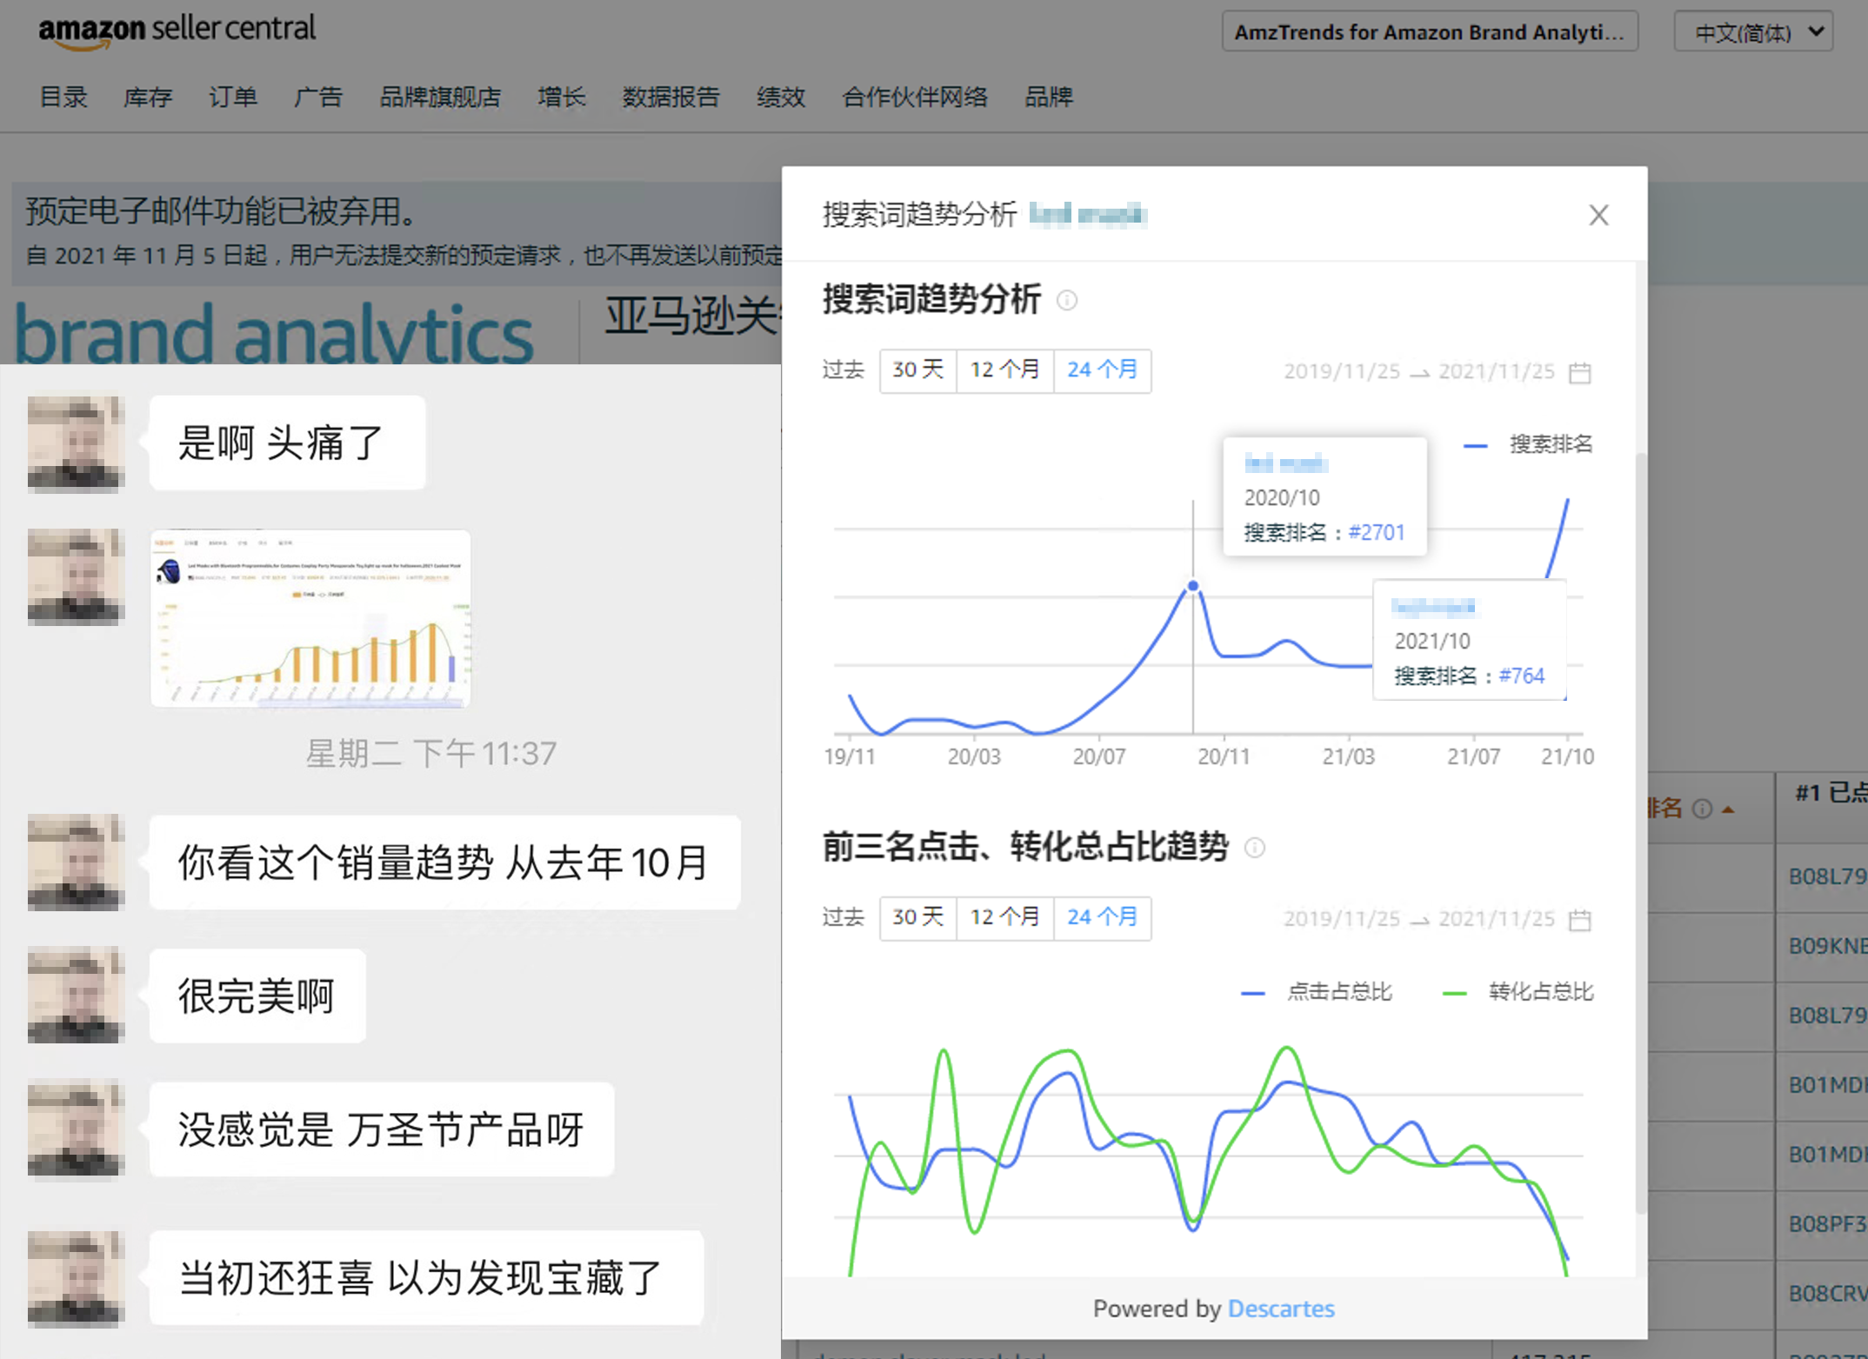1868x1359 pixels.
Task: Open calendar icon for search trend date range
Action: [1579, 373]
